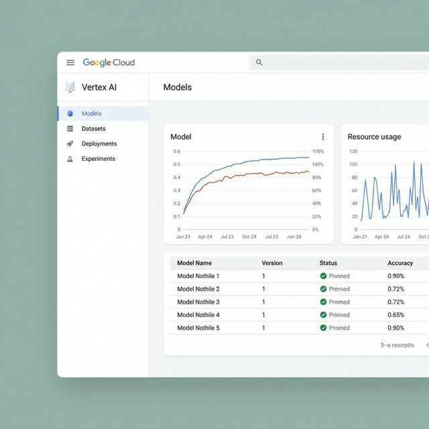The width and height of the screenshot is (429, 429).
Task: Click the Models page heading
Action: 178,87
